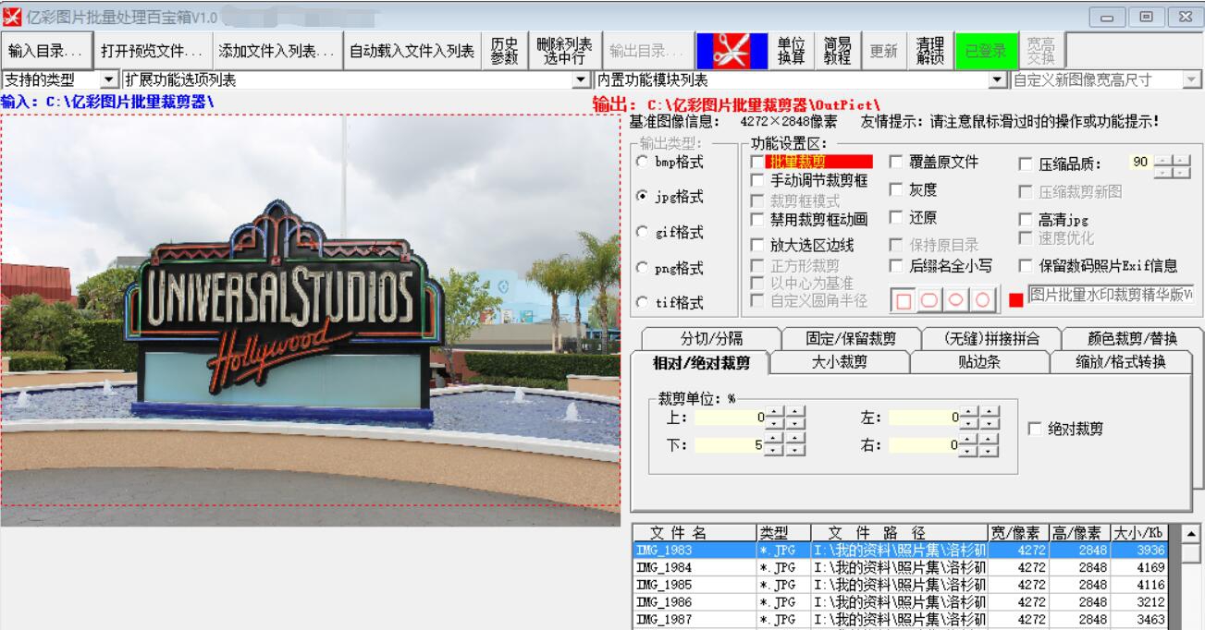Select the rounded rectangle crop shape icon
The height and width of the screenshot is (630, 1205).
(x=929, y=298)
